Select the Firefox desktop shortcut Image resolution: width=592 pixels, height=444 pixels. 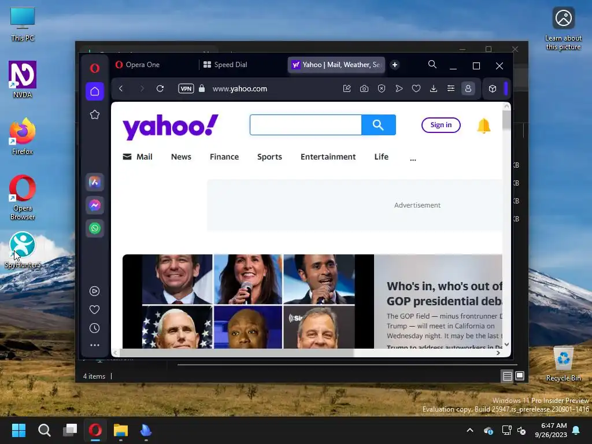[23, 136]
